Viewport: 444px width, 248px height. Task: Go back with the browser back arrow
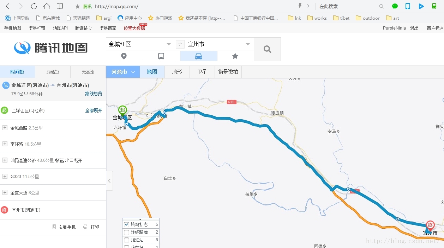[8, 6]
